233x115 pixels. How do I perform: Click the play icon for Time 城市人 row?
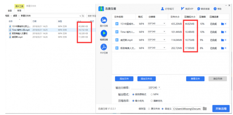pyautogui.click(x=117, y=32)
